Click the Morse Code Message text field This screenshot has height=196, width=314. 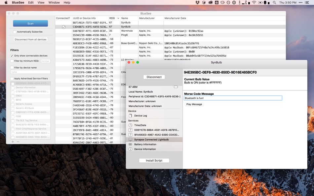click(x=233, y=98)
